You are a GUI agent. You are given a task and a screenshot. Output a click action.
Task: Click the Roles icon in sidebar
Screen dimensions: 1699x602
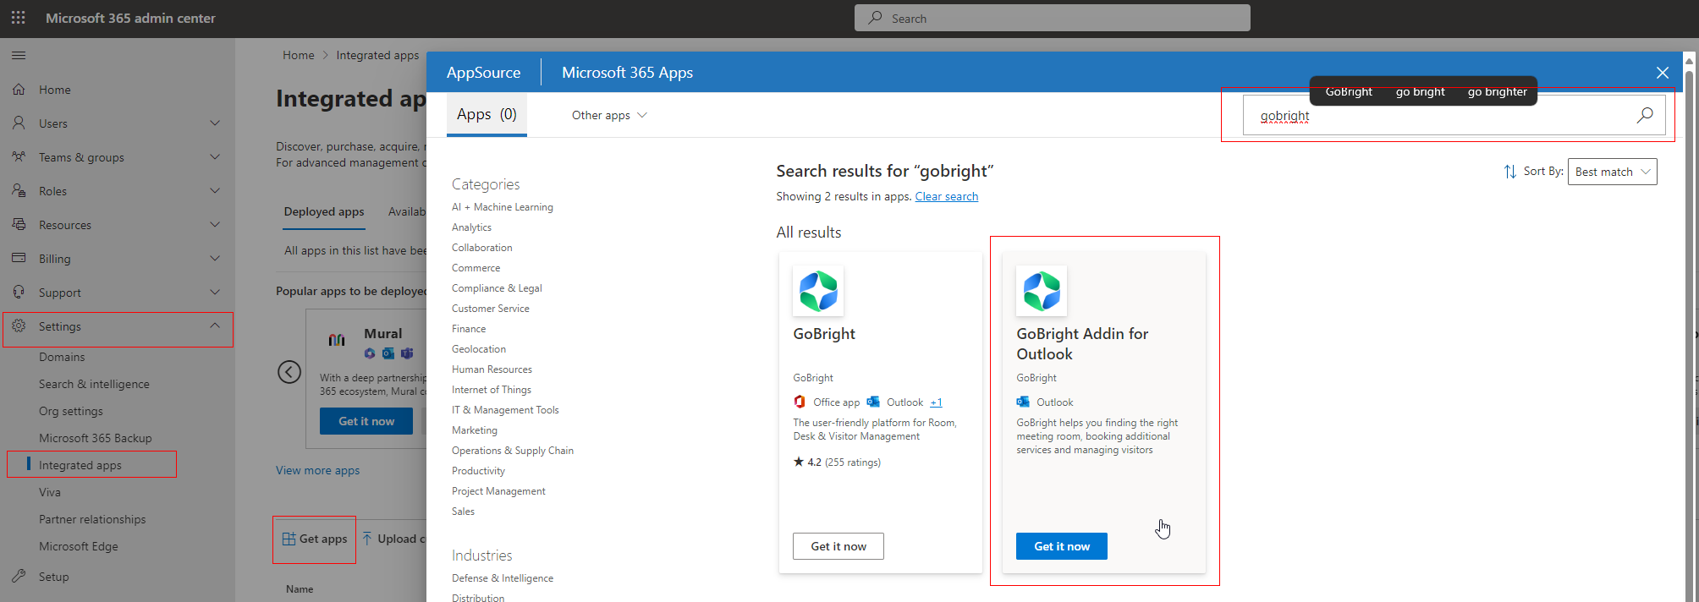click(19, 190)
